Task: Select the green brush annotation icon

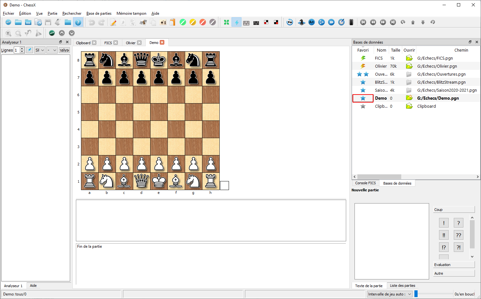Action: pyautogui.click(x=183, y=22)
